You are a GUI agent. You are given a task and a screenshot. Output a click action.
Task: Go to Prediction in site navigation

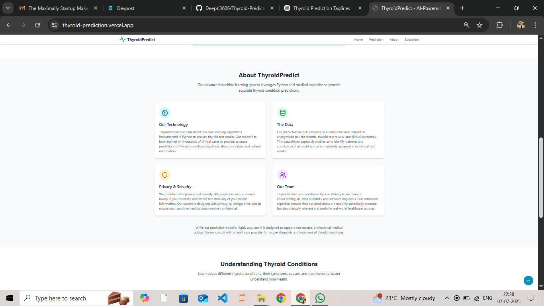(376, 39)
